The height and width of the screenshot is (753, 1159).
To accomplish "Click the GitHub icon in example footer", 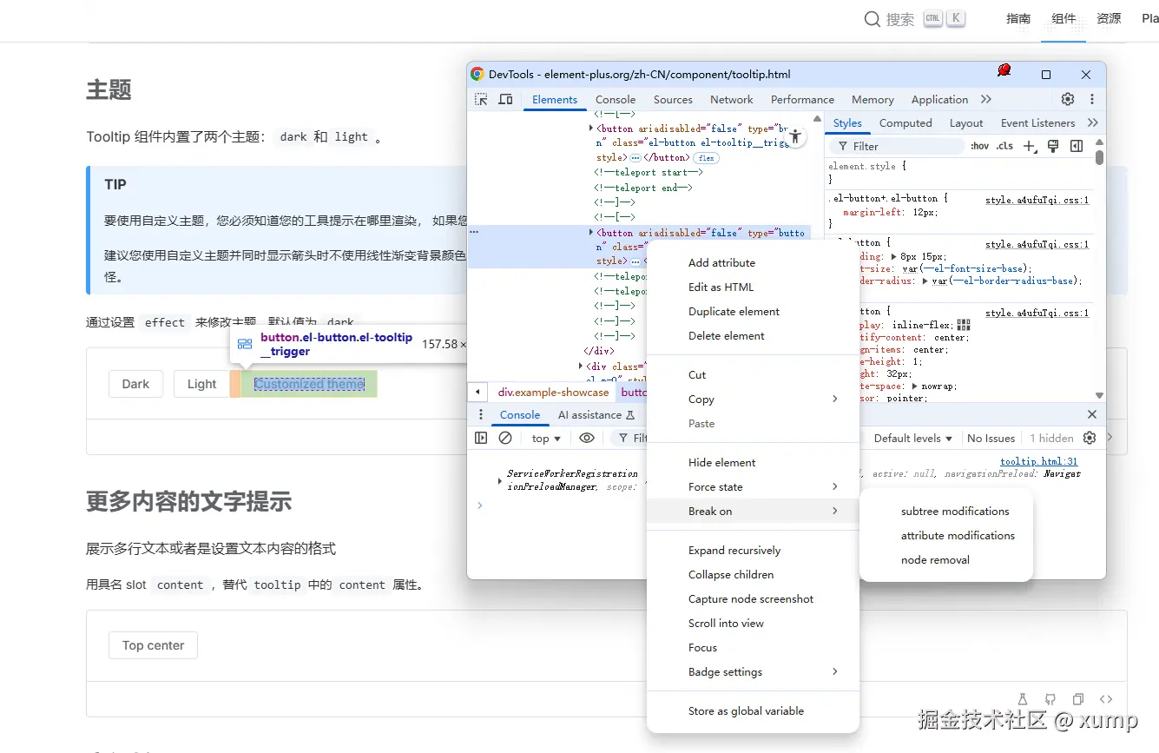I will (1050, 699).
